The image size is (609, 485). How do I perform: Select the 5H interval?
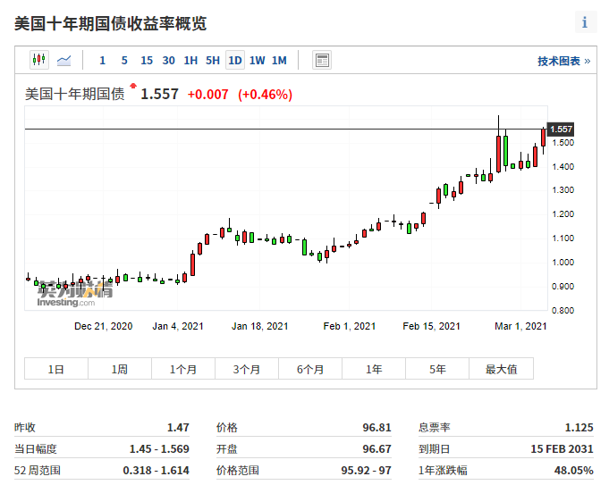[x=213, y=61]
